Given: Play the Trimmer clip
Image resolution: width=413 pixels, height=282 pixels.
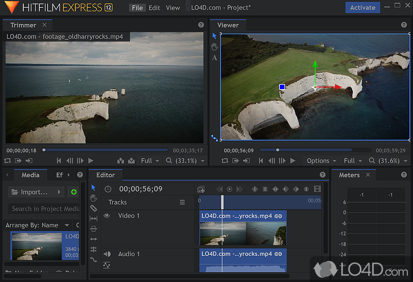Looking at the screenshot, I should coord(91,161).
